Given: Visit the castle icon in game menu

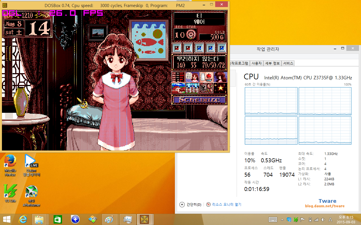Looking at the screenshot, I should [x=192, y=88].
